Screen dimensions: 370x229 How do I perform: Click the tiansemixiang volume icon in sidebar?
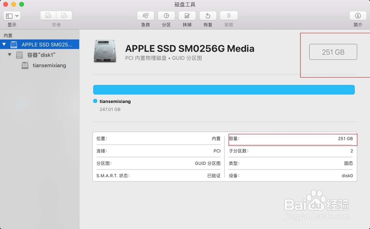point(25,65)
